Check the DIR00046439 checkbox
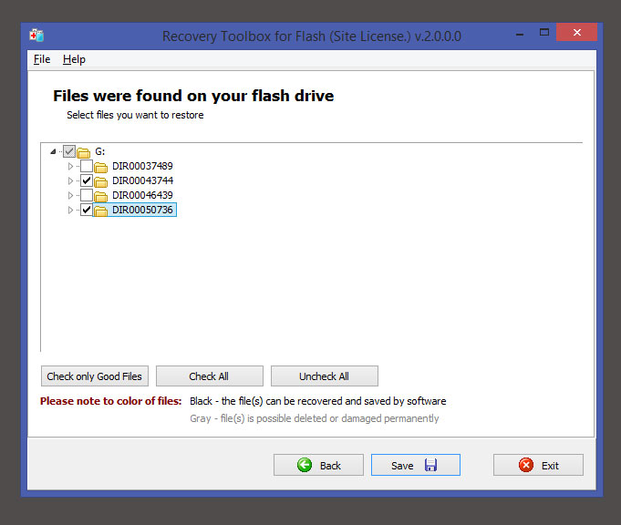This screenshot has height=525, width=621. tap(87, 195)
